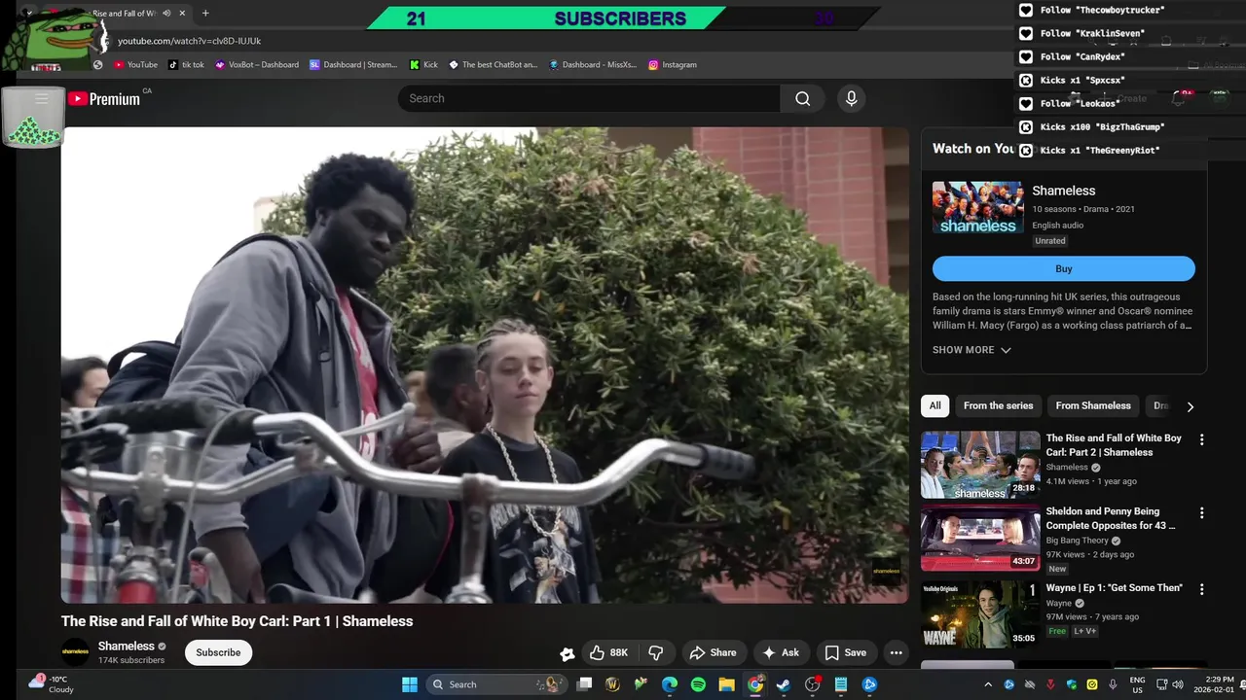
Task: Activate voice search microphone icon
Action: pos(851,98)
